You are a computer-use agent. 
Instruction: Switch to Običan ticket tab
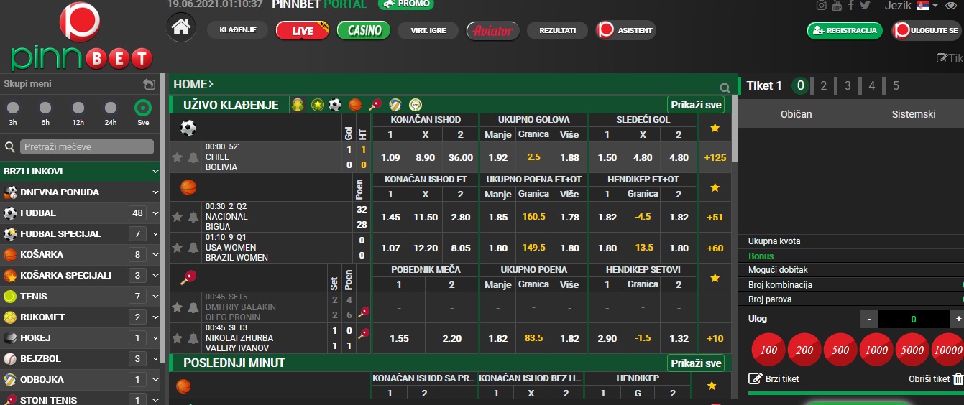796,114
